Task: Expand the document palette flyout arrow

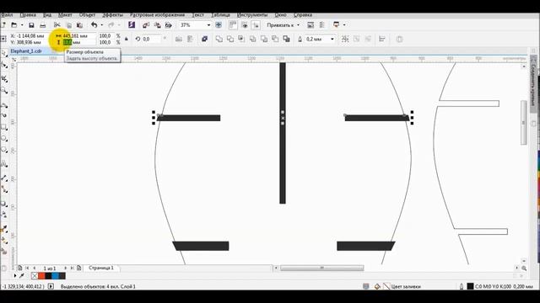Action: pos(15,276)
